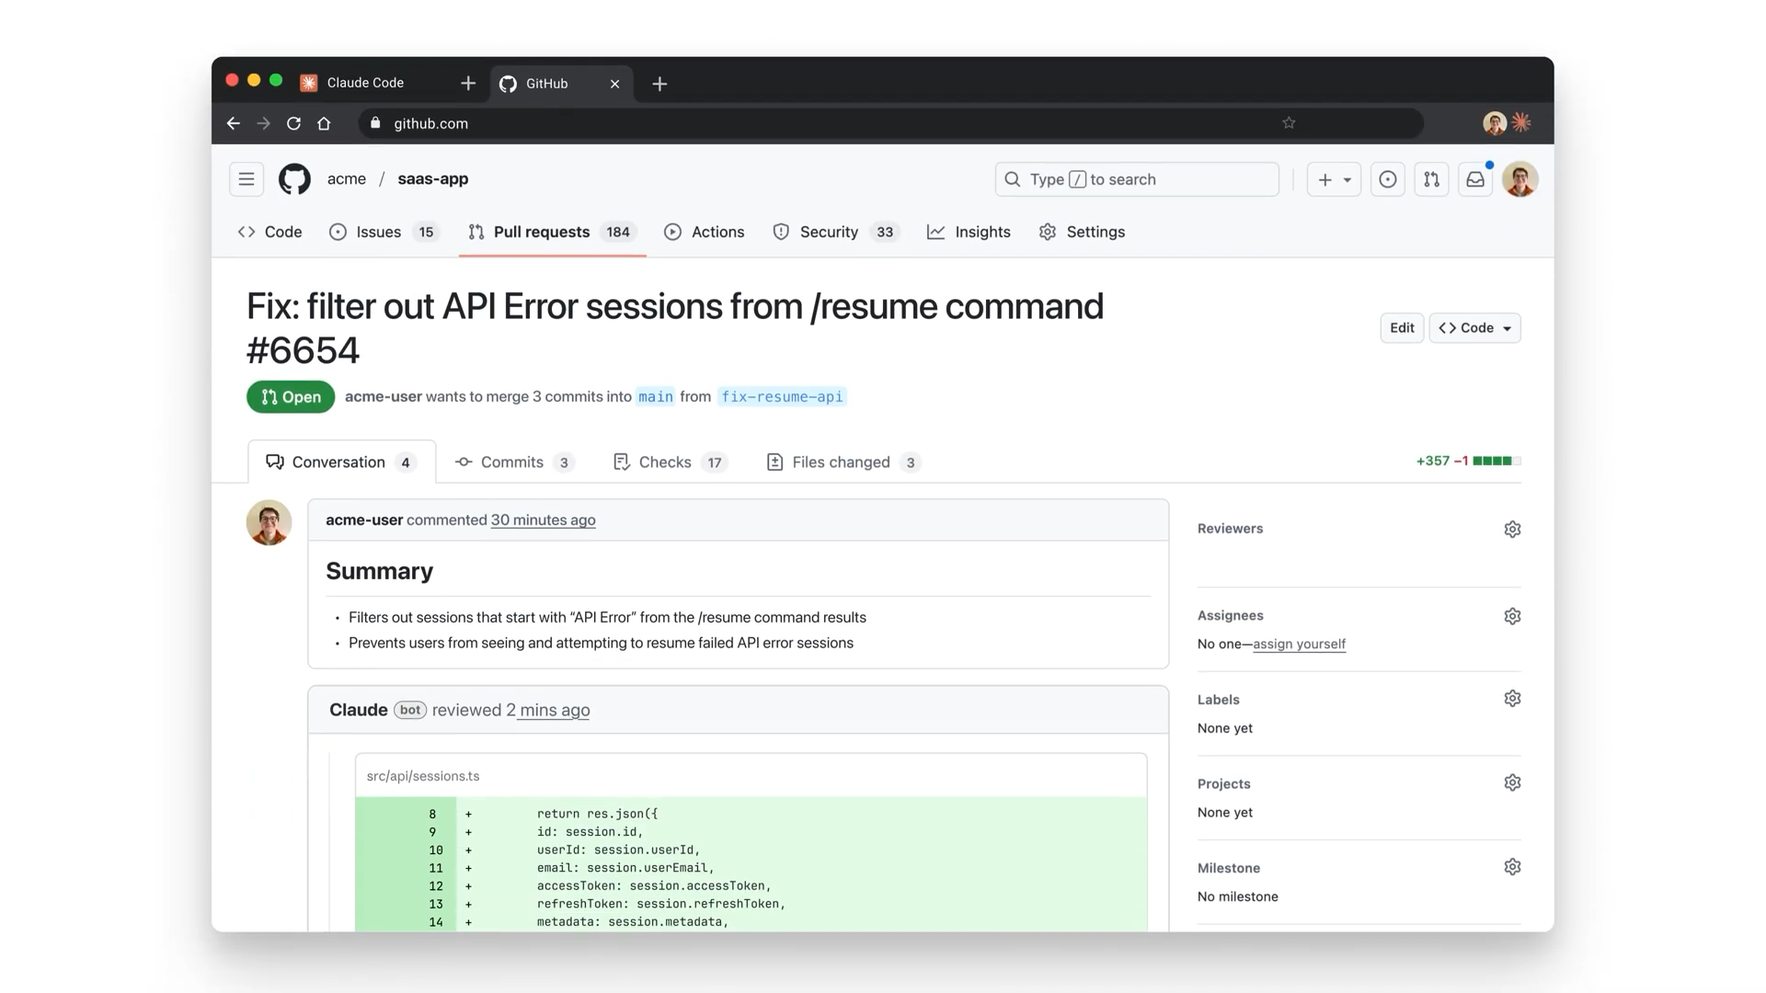This screenshot has width=1766, height=993.
Task: Click the fix-resume-api branch link
Action: tap(782, 396)
